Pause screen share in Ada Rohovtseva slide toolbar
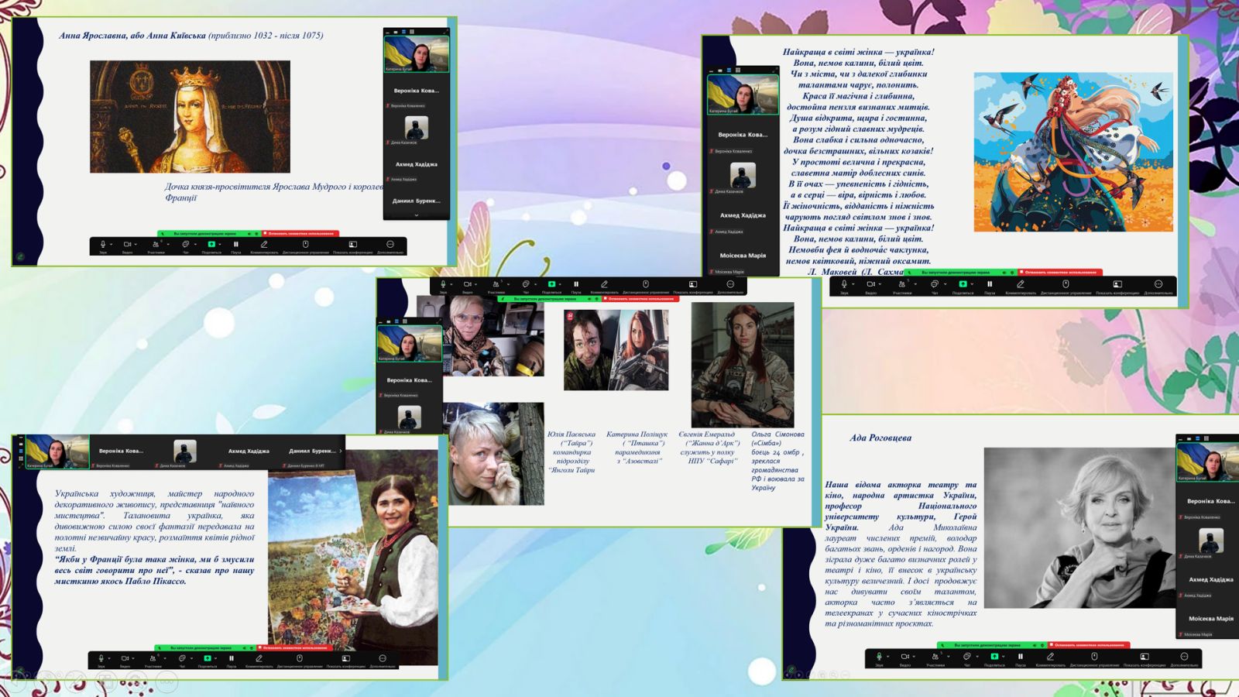This screenshot has height=697, width=1239. click(x=1021, y=657)
